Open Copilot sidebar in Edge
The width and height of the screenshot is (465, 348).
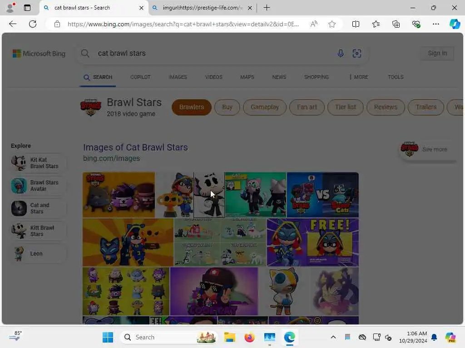point(455,24)
